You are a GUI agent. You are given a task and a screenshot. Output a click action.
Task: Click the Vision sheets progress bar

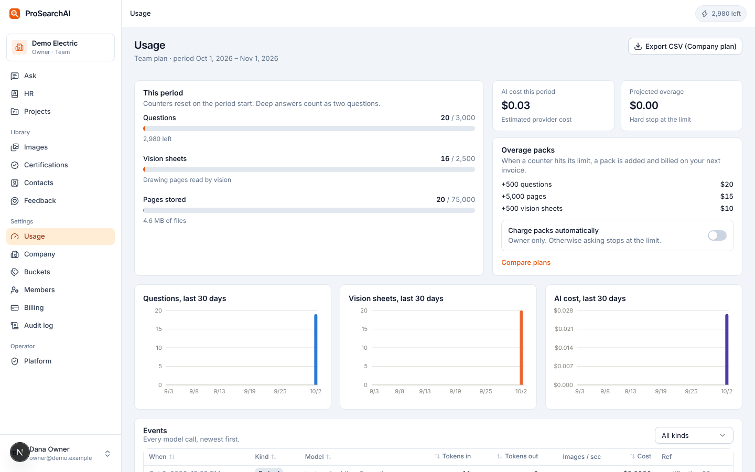coord(309,169)
